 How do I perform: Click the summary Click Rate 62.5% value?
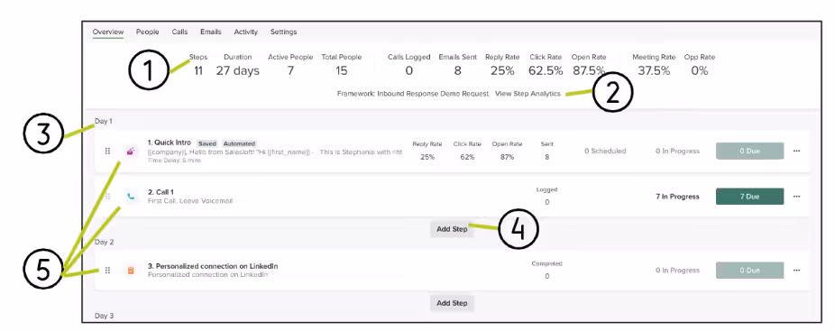[546, 70]
